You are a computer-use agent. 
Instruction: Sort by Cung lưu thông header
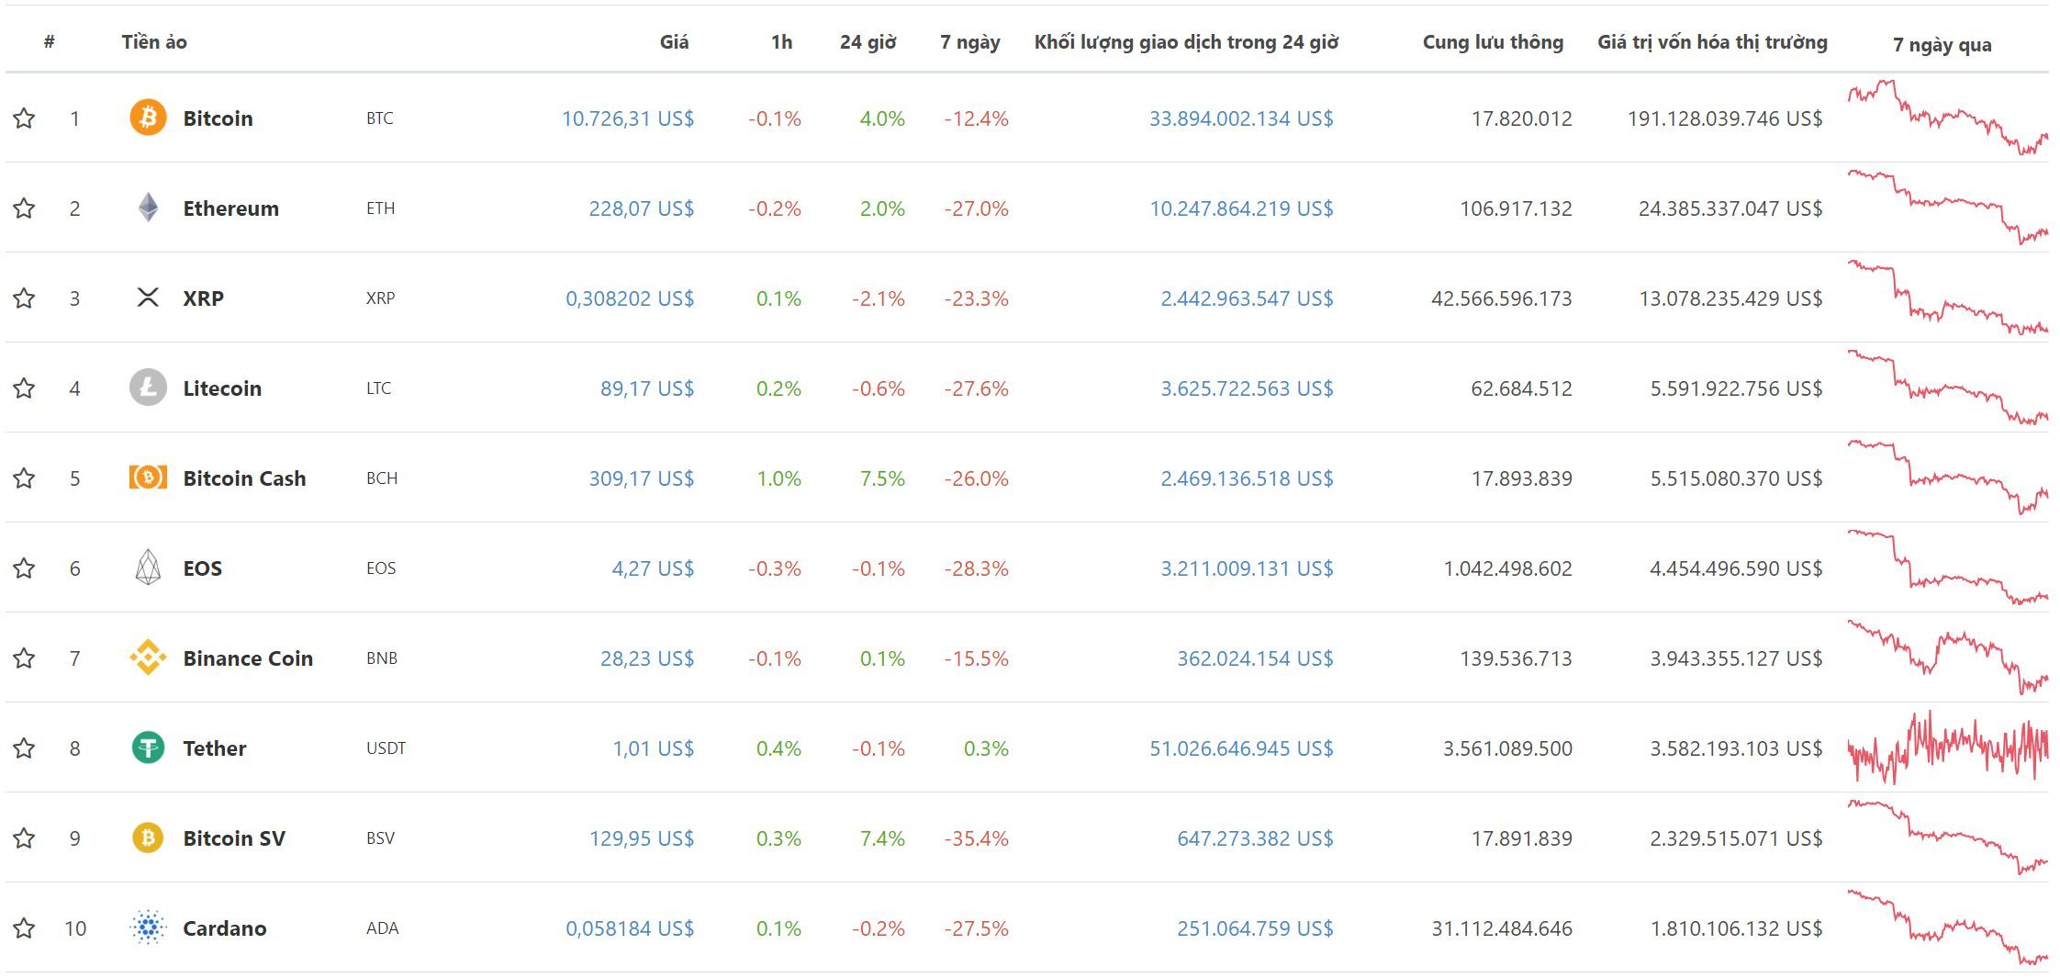click(1493, 42)
